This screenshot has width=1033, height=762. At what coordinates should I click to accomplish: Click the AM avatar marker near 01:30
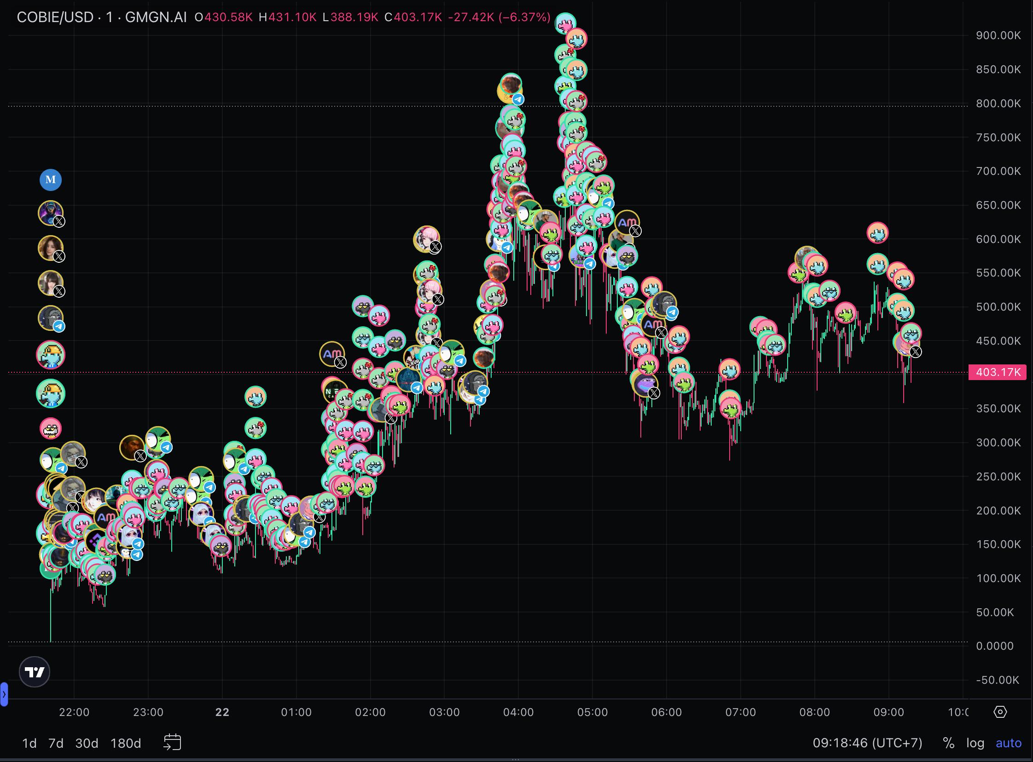click(331, 354)
